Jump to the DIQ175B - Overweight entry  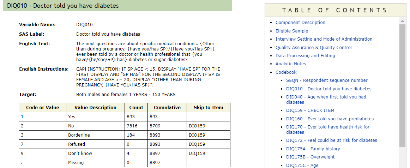point(310,157)
